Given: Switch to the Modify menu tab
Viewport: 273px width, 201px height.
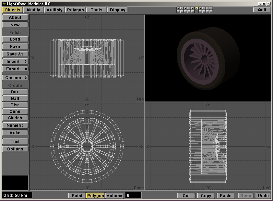Looking at the screenshot, I should tap(33, 10).
